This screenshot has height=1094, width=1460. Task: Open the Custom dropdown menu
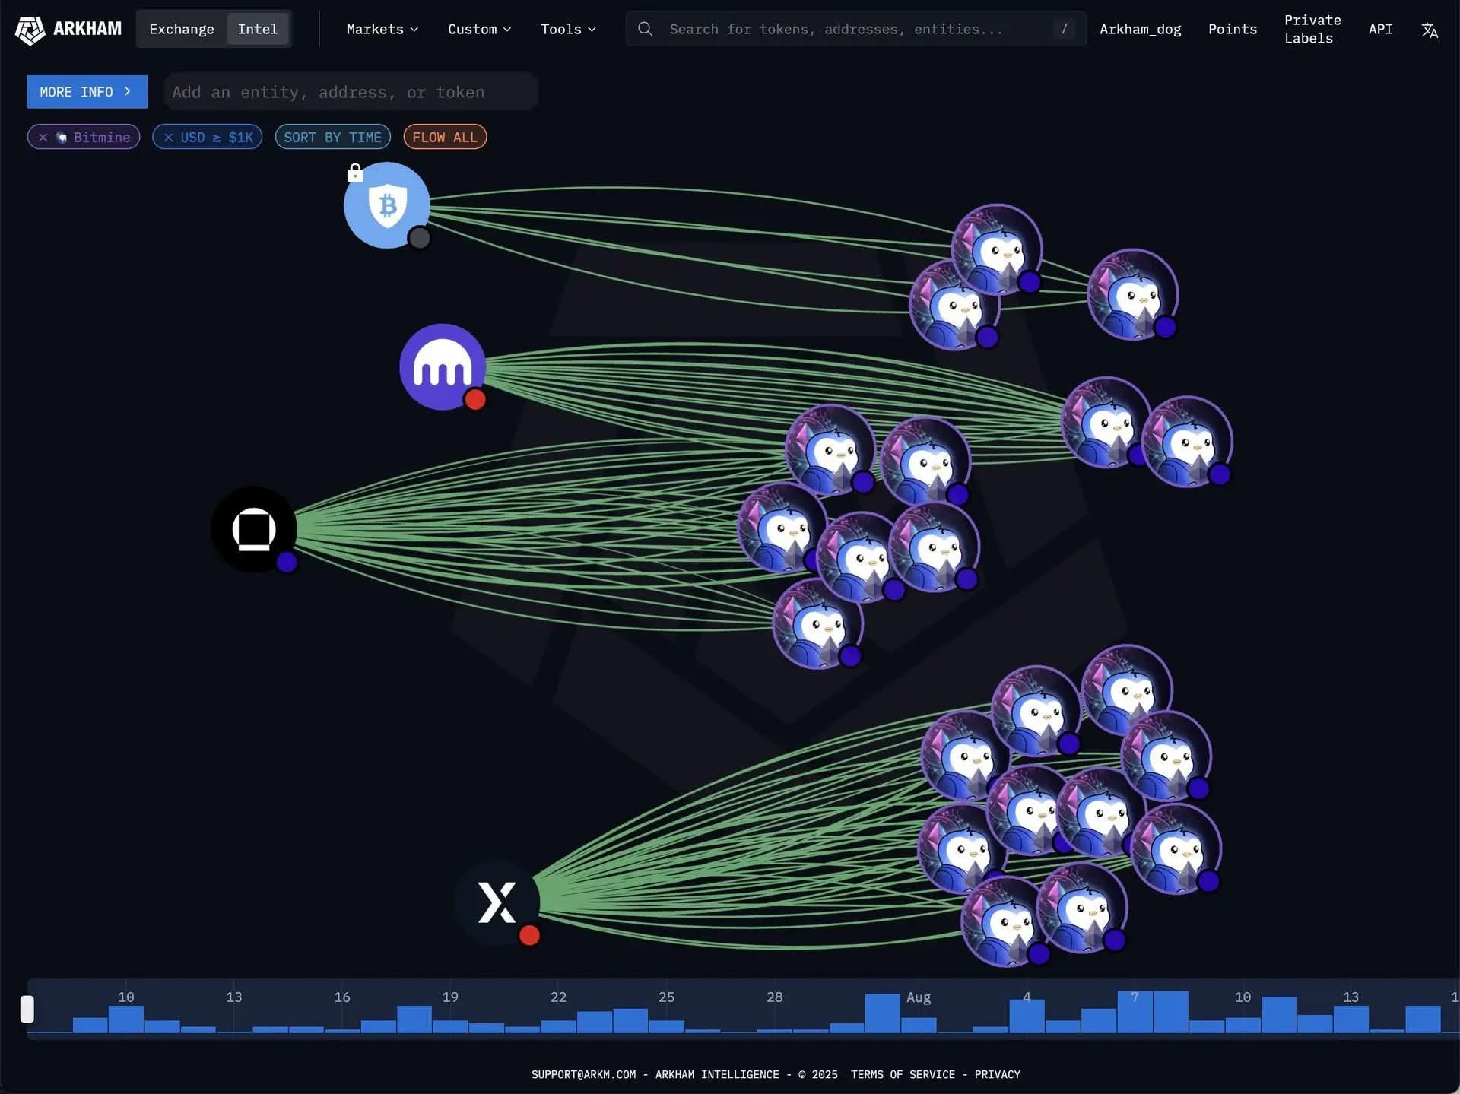point(479,29)
